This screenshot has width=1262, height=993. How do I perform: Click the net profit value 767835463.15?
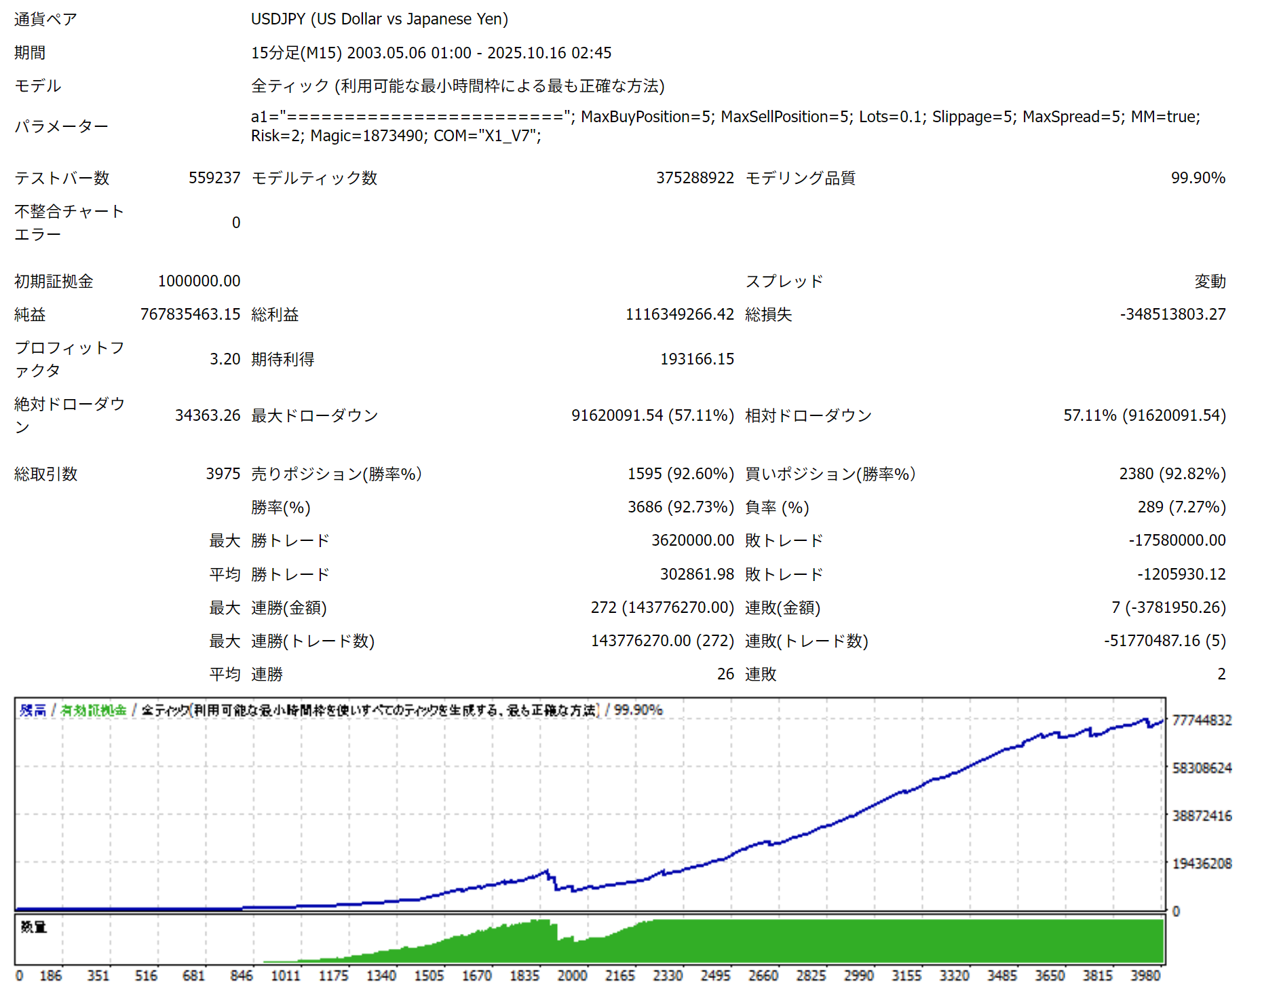[190, 314]
